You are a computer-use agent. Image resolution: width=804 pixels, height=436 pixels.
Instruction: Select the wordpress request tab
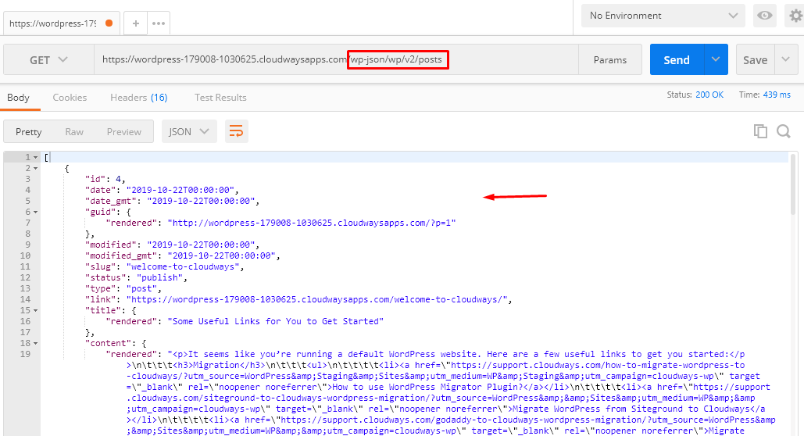tap(62, 23)
